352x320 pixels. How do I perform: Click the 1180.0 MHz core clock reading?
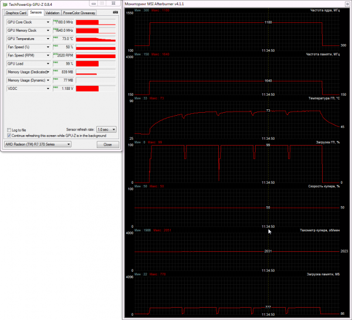pos(65,22)
